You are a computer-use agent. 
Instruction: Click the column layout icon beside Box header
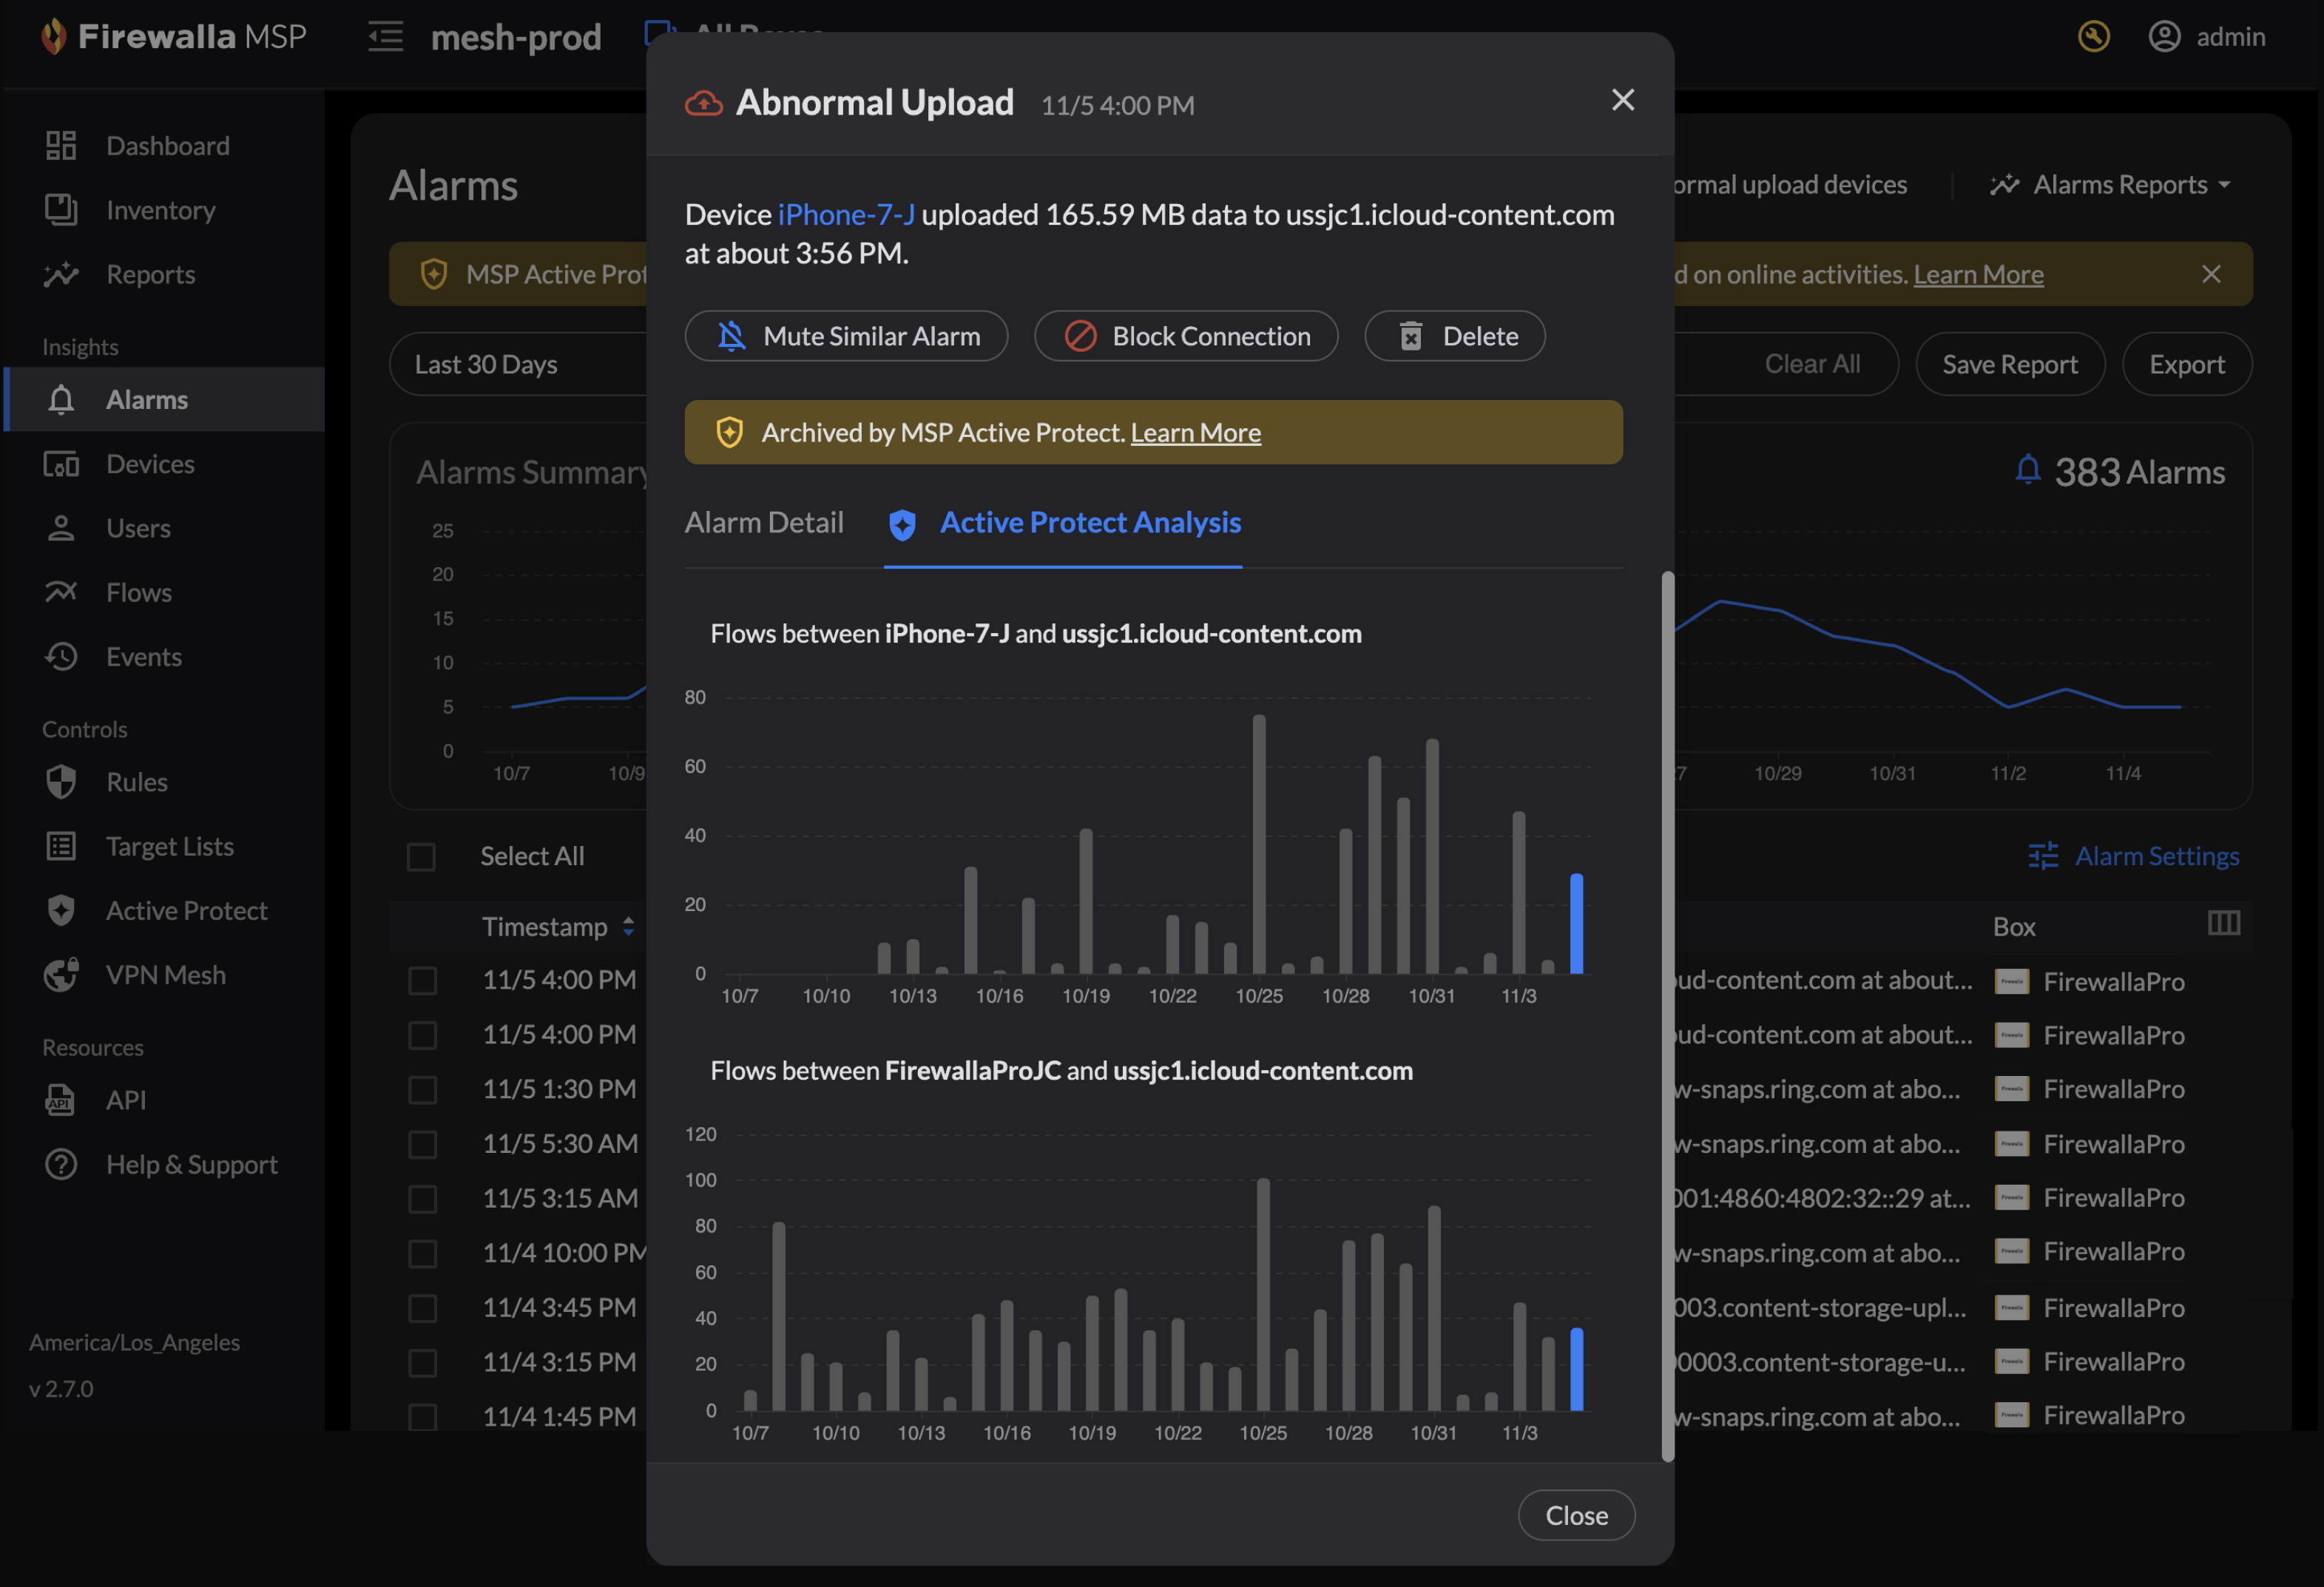(x=2224, y=923)
